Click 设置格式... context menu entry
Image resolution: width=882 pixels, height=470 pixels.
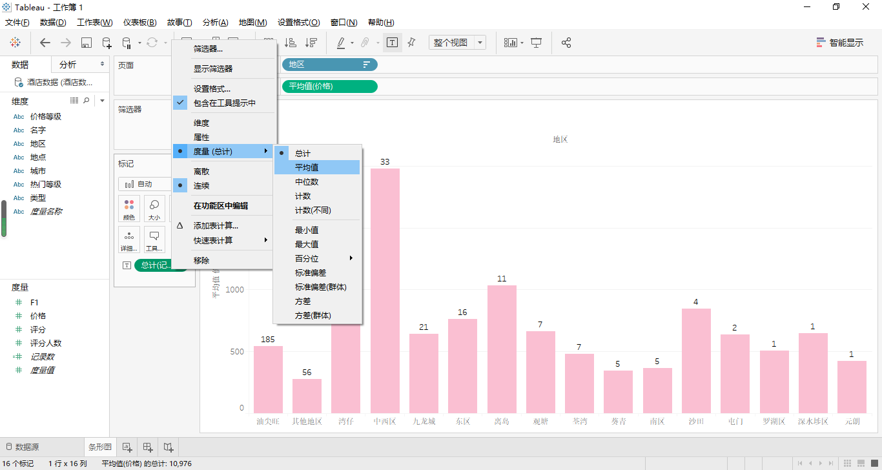point(224,88)
